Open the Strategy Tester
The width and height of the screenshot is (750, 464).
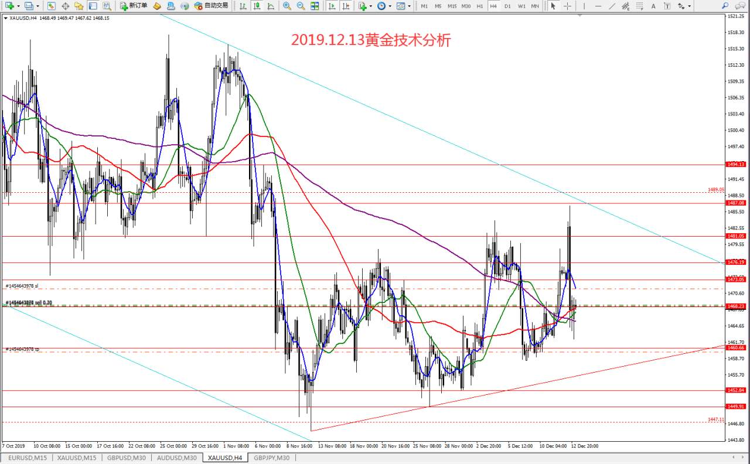tap(107, 6)
